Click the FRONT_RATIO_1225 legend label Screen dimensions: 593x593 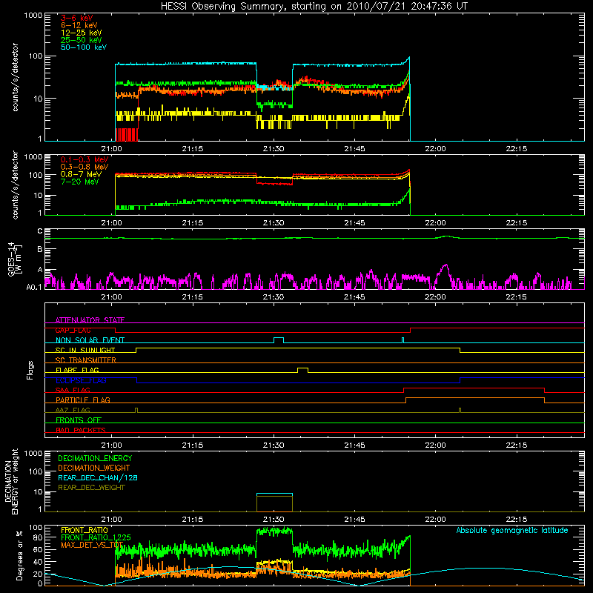(96, 537)
